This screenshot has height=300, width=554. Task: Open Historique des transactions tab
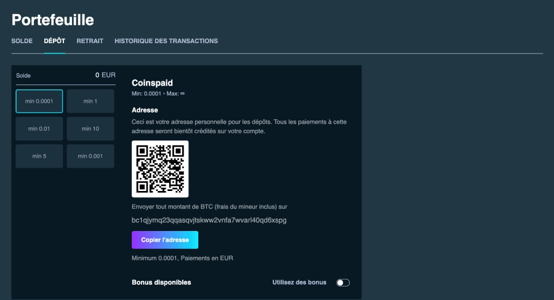(x=166, y=41)
